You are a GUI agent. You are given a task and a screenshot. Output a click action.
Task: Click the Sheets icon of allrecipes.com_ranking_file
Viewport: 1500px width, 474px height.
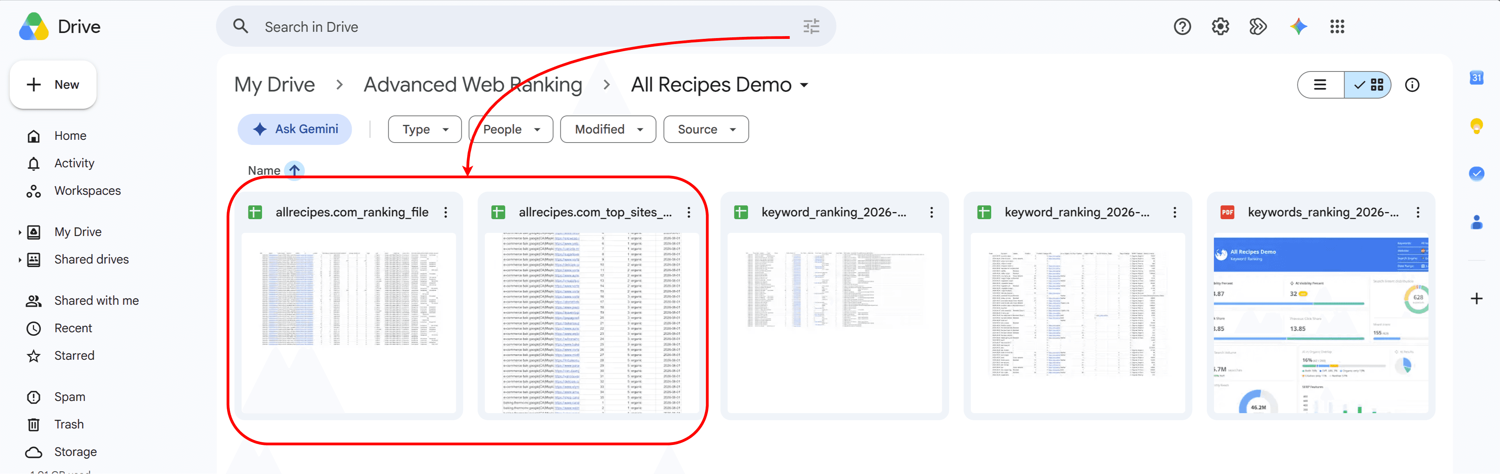click(x=255, y=212)
